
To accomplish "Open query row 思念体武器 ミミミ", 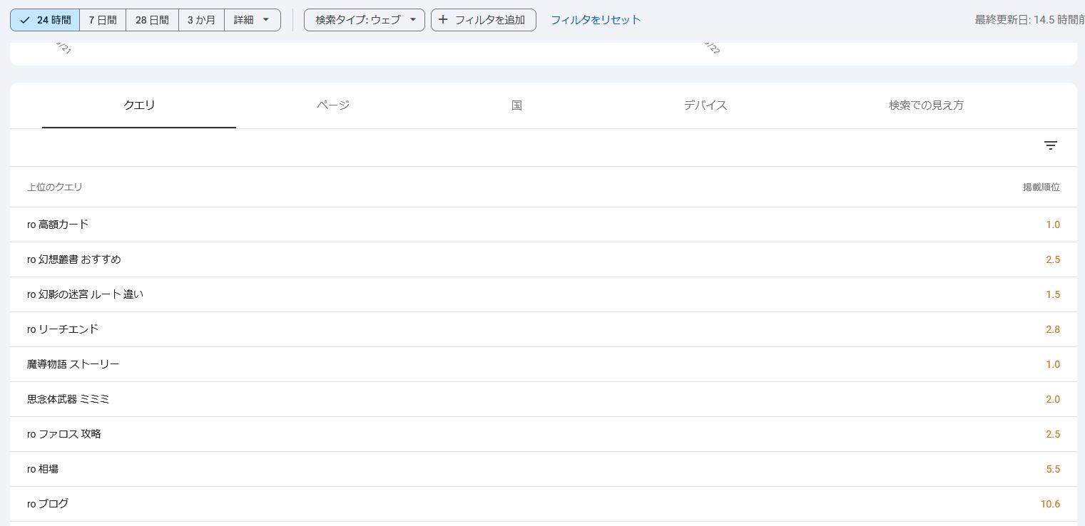I will tap(68, 399).
